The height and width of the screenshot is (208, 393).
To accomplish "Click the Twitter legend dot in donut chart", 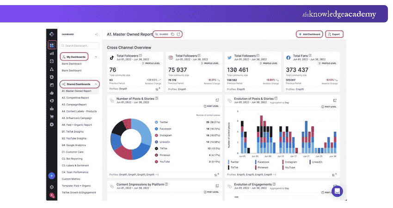I will click(156, 122).
